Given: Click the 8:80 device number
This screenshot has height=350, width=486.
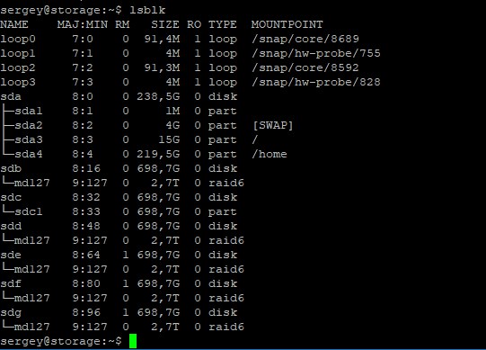Looking at the screenshot, I should pyautogui.click(x=86, y=283).
